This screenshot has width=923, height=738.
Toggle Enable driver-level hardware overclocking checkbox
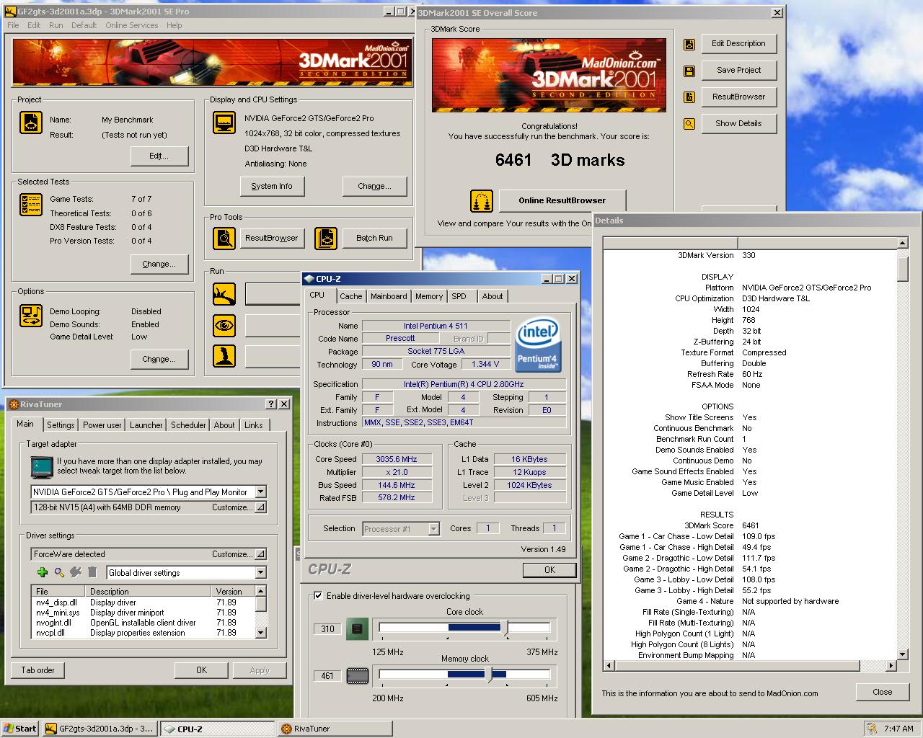click(317, 596)
